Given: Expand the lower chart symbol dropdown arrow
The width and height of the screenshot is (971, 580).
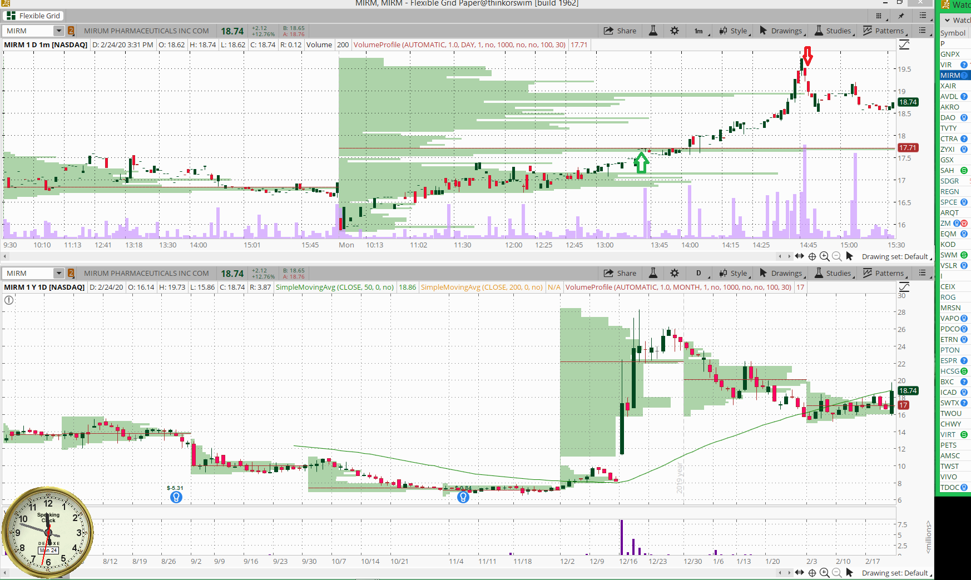Looking at the screenshot, I should (59, 274).
